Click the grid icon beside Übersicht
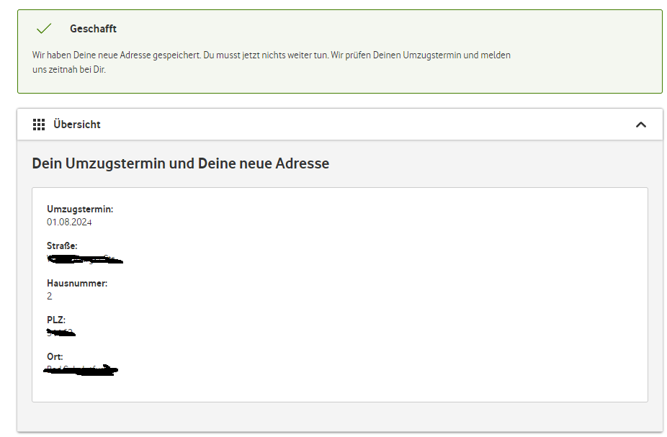 coord(39,125)
